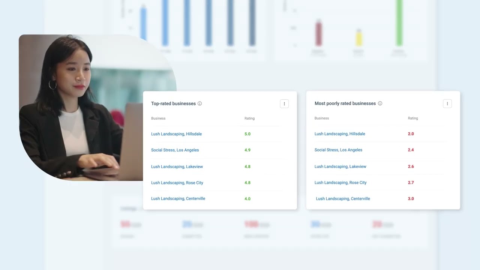Click info icon beside Top-rated businesses title
This screenshot has height=270, width=480.
pos(200,103)
